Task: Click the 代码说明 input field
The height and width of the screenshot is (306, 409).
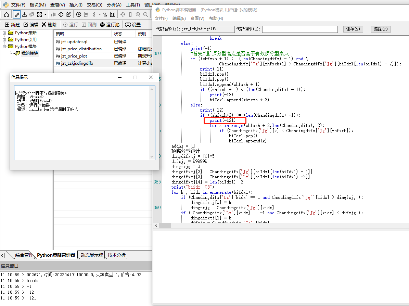Action: (x=300, y=29)
